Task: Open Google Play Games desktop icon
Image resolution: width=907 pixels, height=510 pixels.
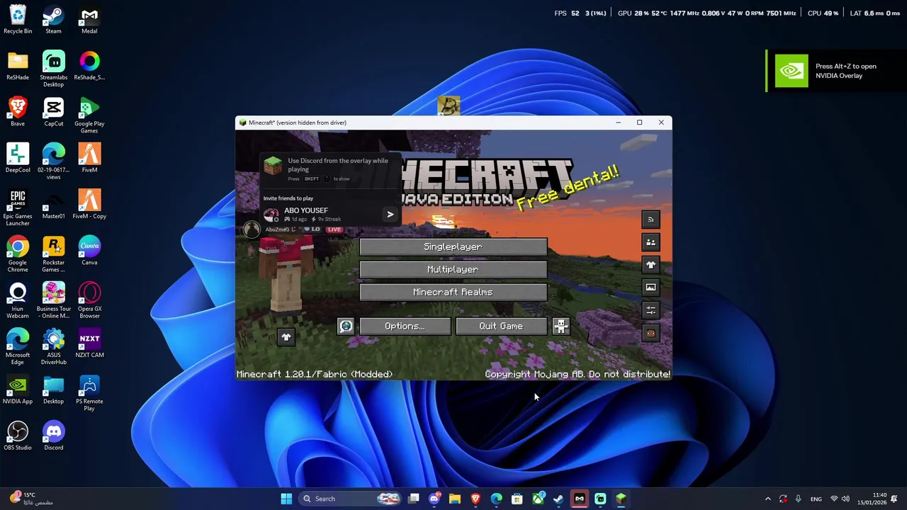Action: [x=89, y=115]
